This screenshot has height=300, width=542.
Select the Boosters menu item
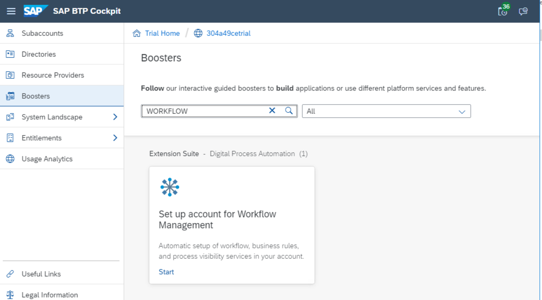pos(62,96)
